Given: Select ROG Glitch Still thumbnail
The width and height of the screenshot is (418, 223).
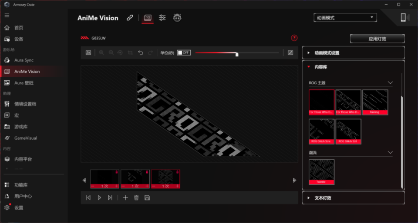Looking at the screenshot, I should click(x=348, y=131).
